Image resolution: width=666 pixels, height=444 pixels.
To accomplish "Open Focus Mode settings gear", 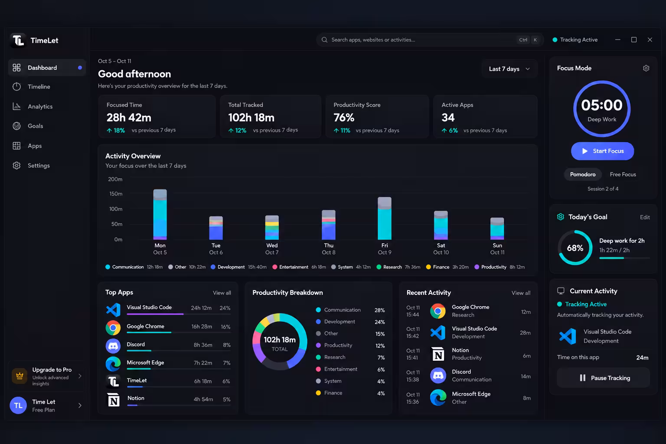I will point(646,68).
